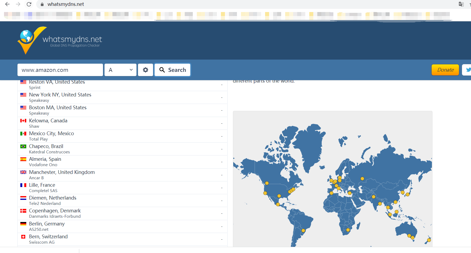Click the Switzerland flag for Bern
This screenshot has height=253, width=471.
pyautogui.click(x=23, y=237)
